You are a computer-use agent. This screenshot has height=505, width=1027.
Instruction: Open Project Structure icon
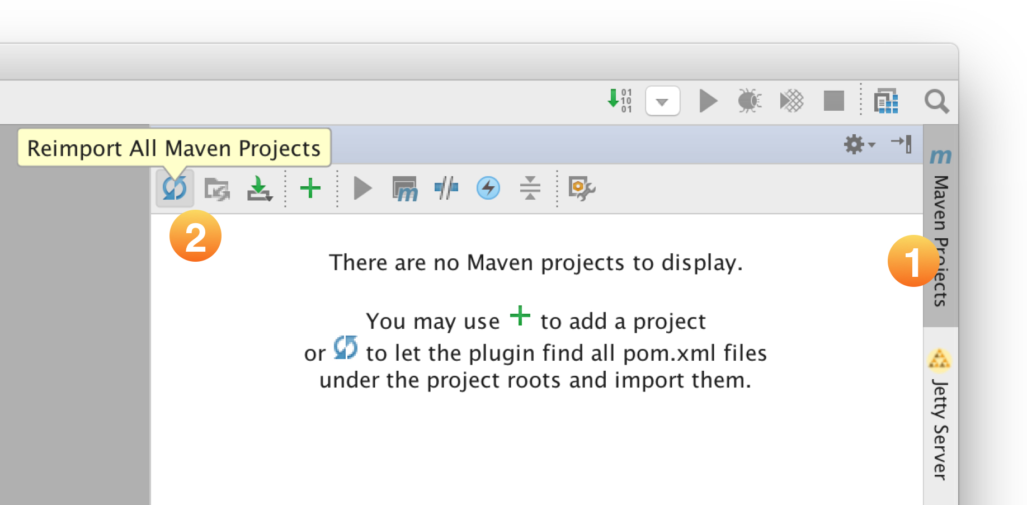click(886, 101)
